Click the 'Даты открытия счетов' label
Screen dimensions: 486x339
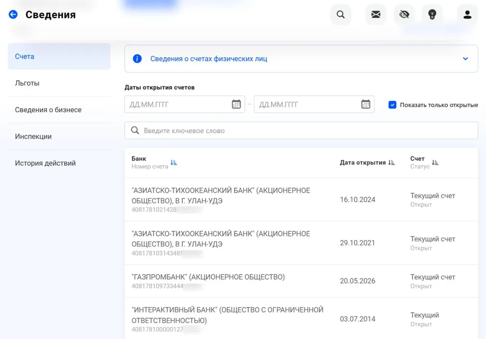[x=160, y=87]
